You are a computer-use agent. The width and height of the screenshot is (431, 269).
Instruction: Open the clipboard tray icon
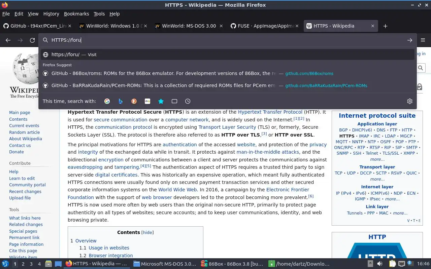click(x=393, y=264)
